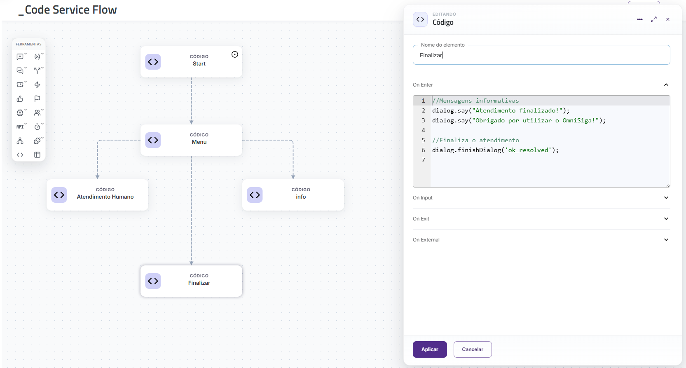Click the Menu node's code icon
Viewport: 686px width, 368px height.
pyautogui.click(x=153, y=140)
